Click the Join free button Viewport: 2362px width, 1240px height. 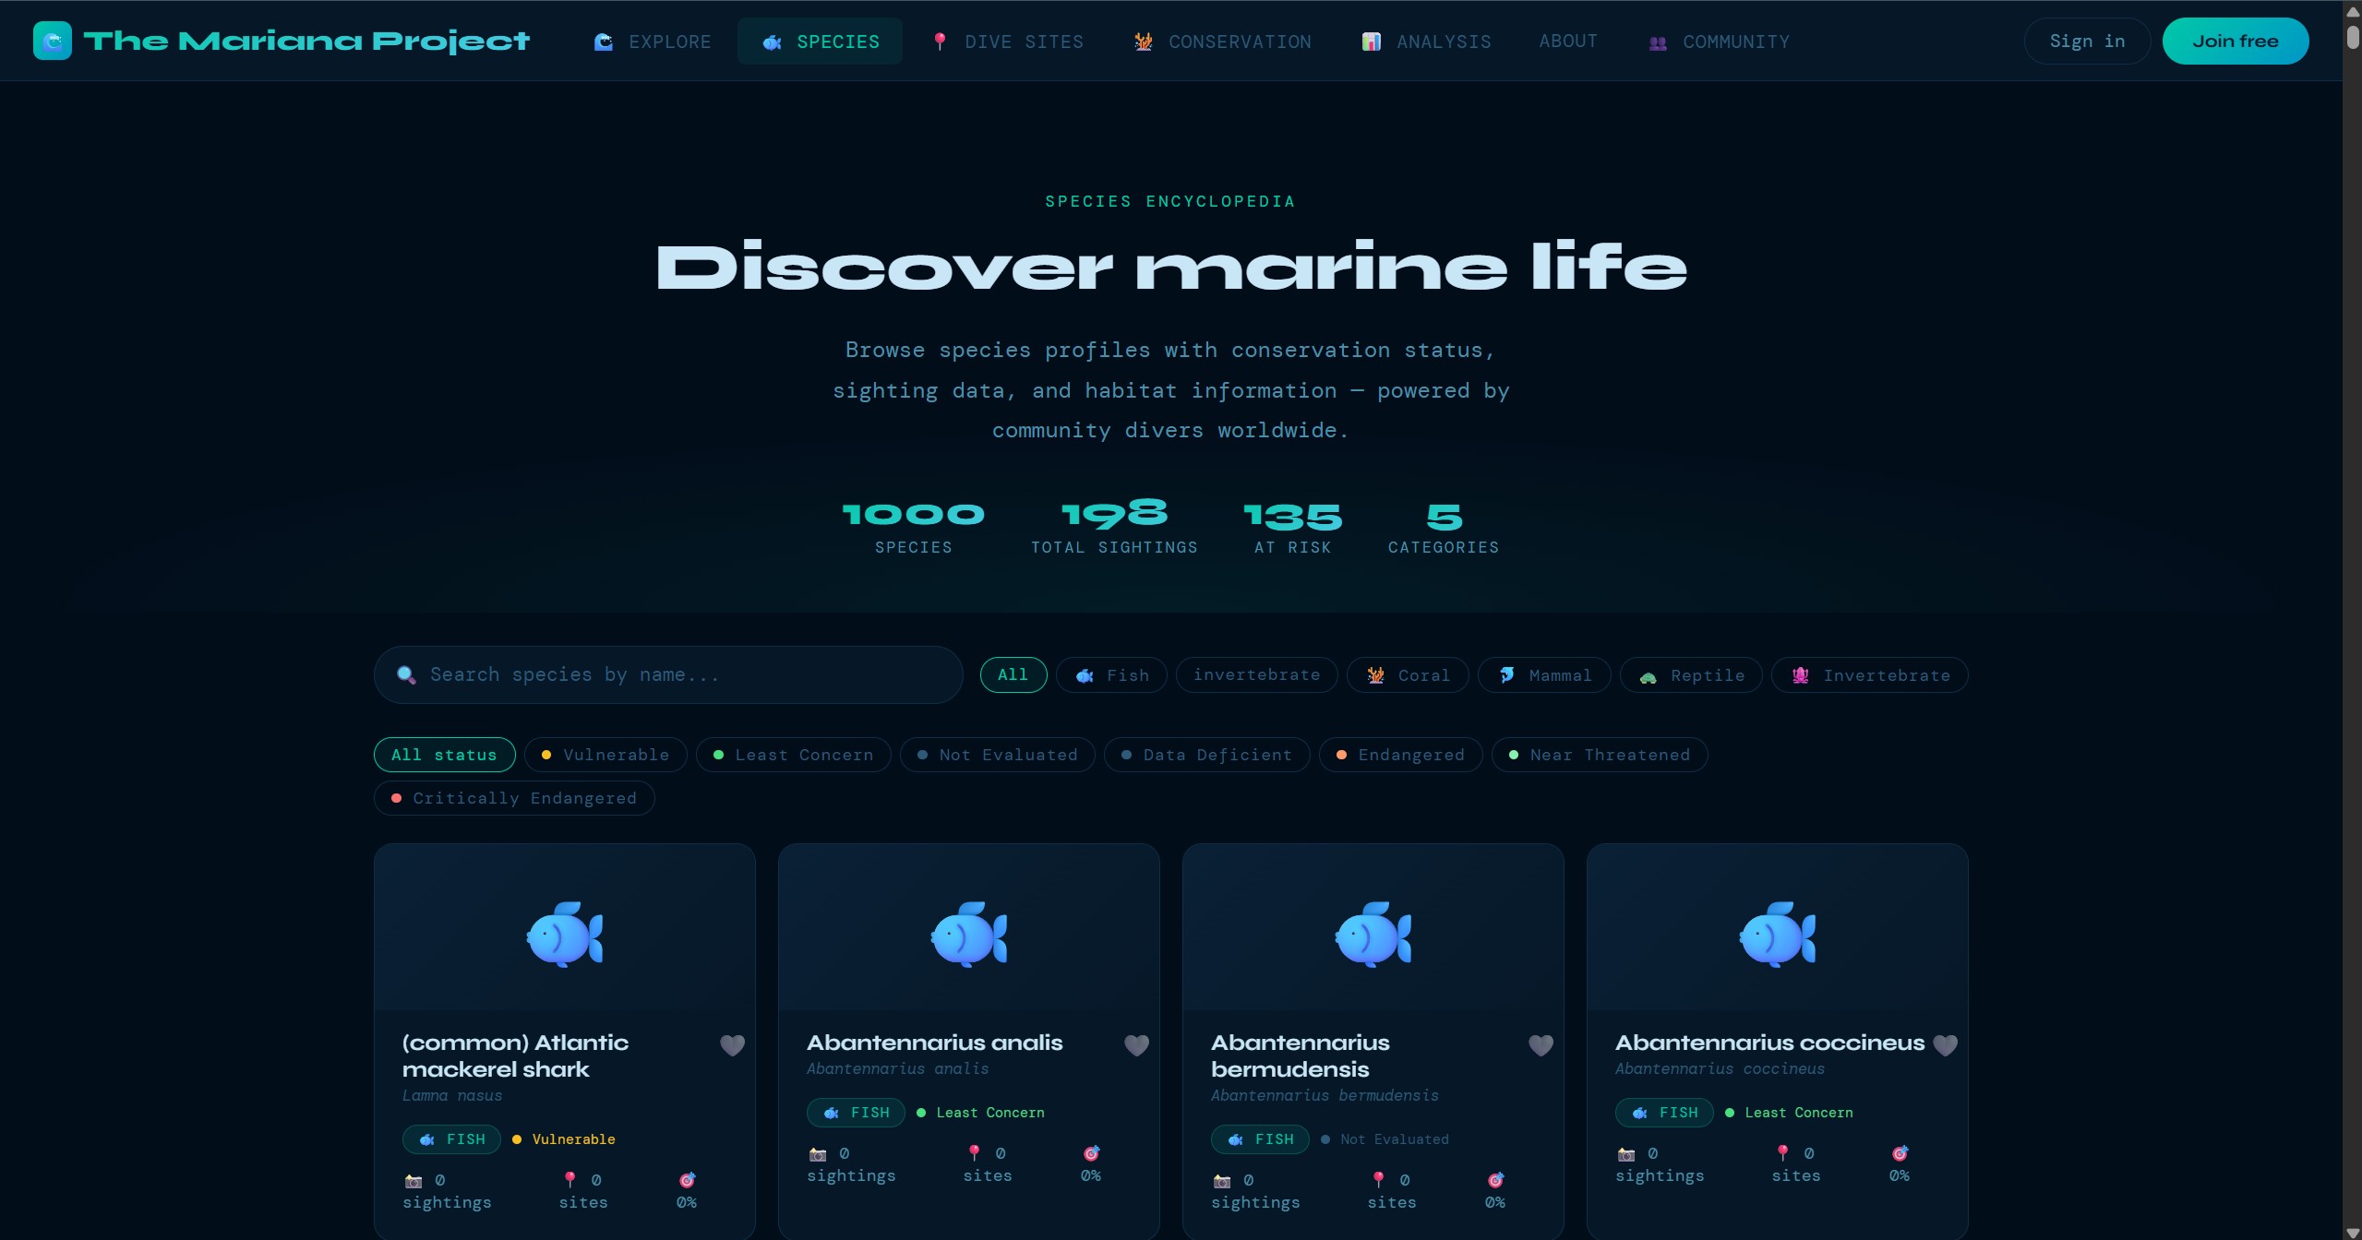pyautogui.click(x=2235, y=41)
